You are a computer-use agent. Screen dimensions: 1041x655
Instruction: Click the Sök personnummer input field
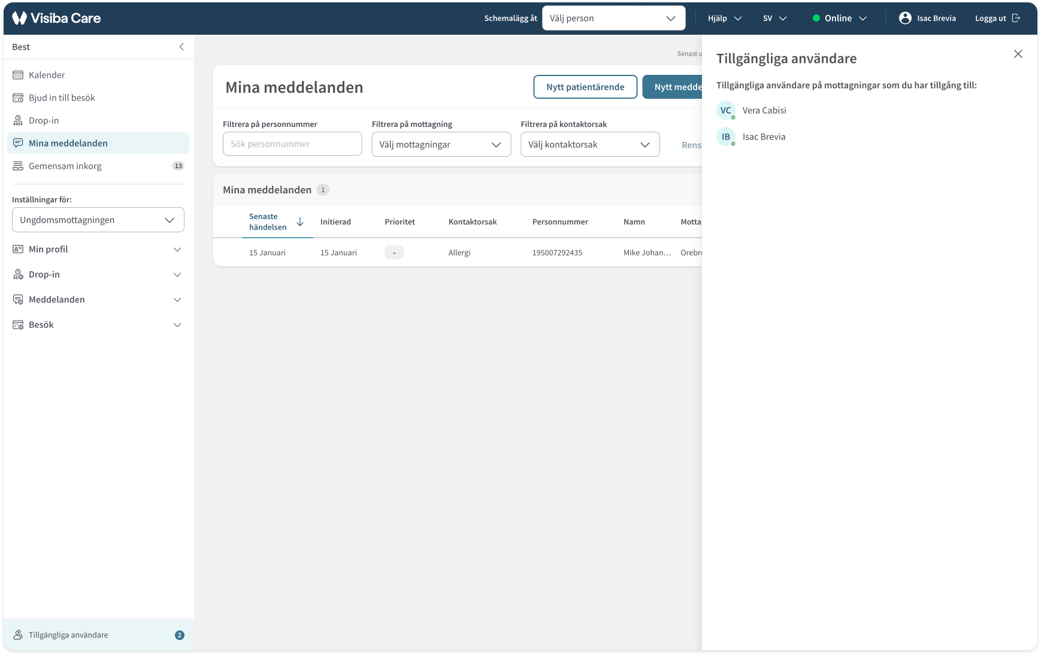coord(292,144)
